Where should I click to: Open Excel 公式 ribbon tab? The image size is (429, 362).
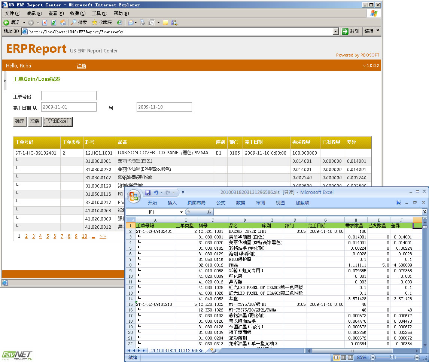click(221, 203)
